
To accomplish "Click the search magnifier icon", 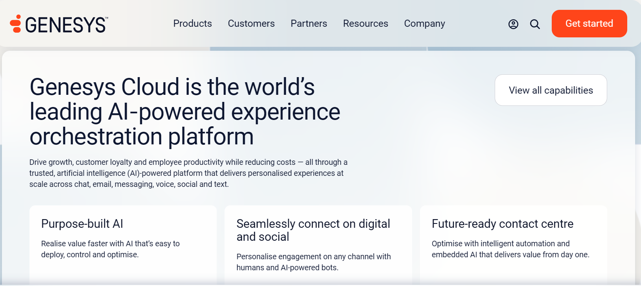I will (535, 24).
